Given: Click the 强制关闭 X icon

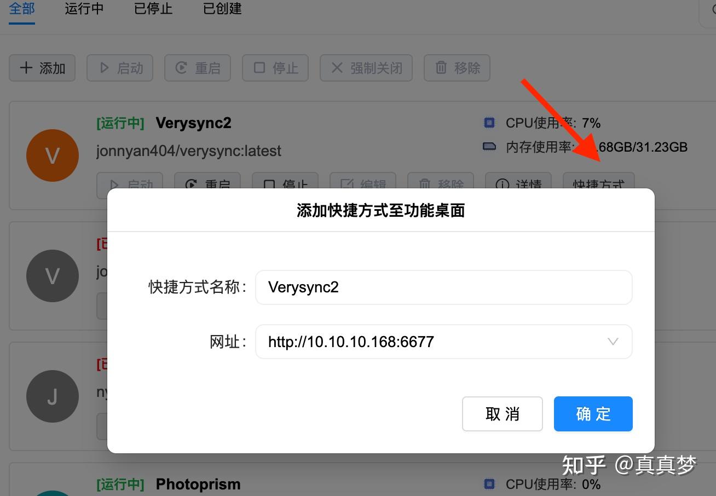Looking at the screenshot, I should pos(338,68).
